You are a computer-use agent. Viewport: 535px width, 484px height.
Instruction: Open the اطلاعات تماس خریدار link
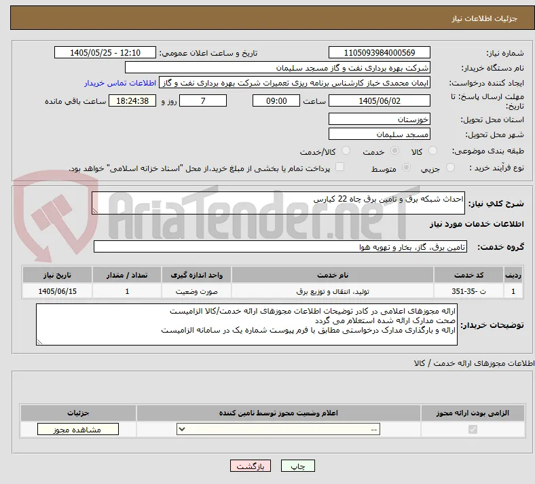tap(120, 83)
